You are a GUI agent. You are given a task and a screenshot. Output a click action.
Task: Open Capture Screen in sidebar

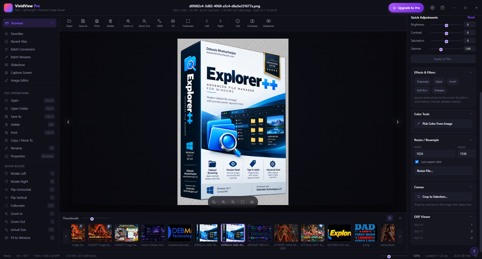[29, 73]
